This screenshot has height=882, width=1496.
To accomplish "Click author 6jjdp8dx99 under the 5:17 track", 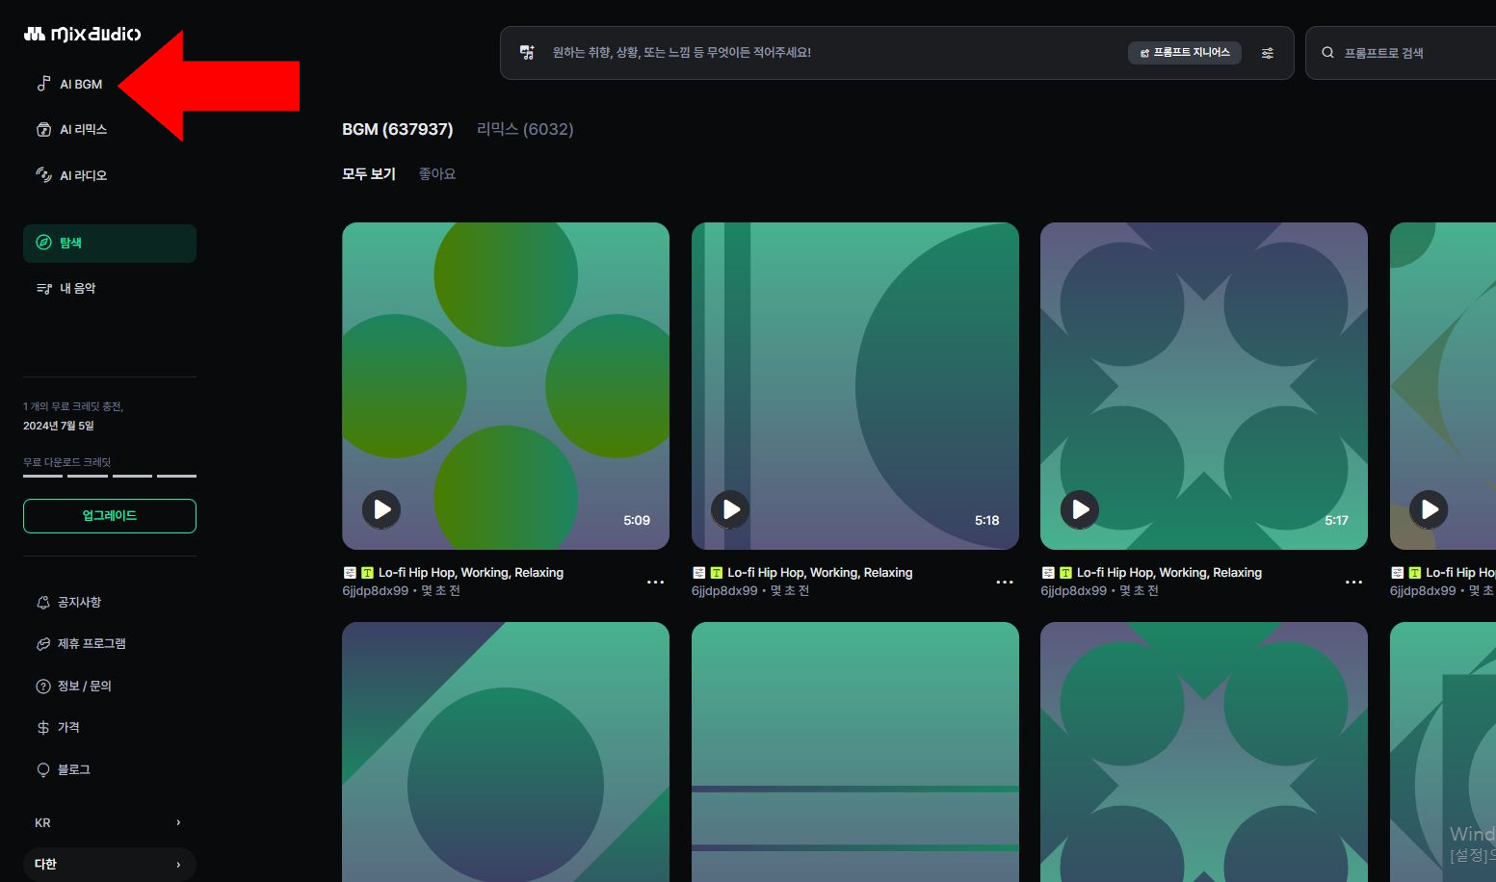I will click(x=1073, y=591).
